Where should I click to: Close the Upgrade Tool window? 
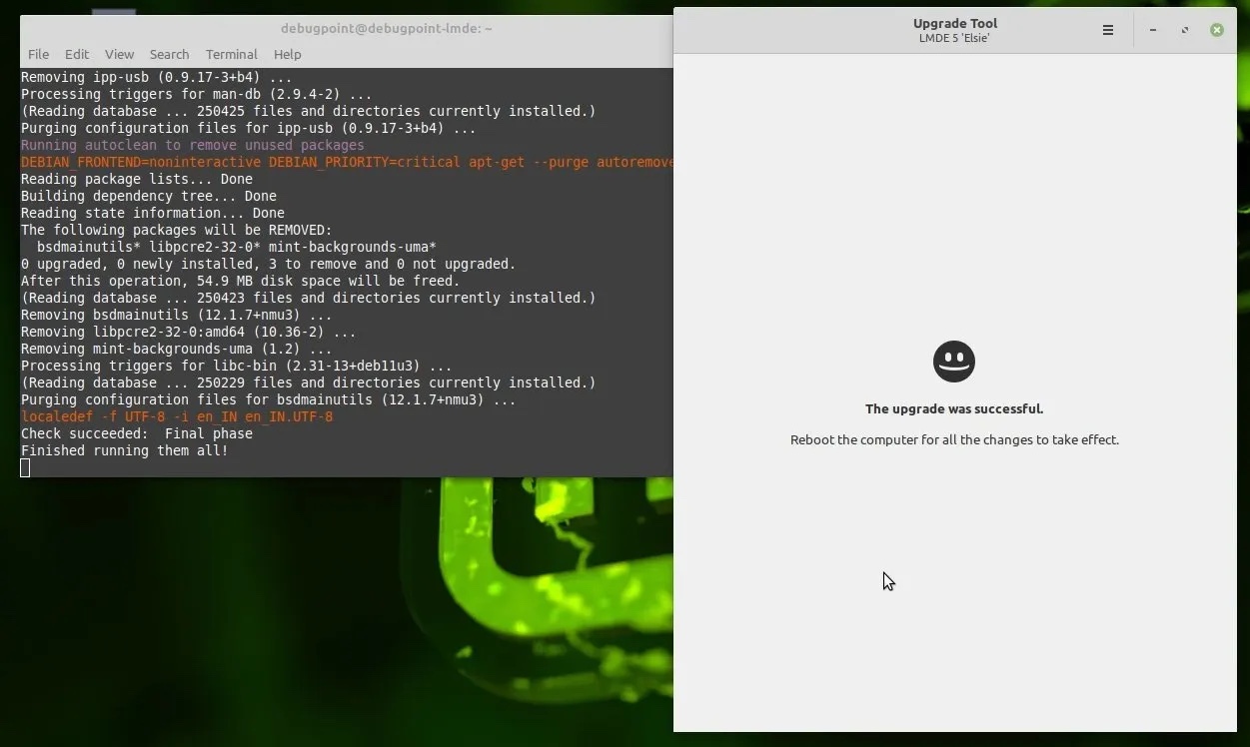coord(1217,30)
